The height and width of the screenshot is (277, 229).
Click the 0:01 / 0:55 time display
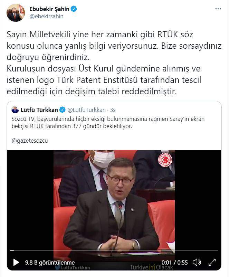[x=174, y=262]
